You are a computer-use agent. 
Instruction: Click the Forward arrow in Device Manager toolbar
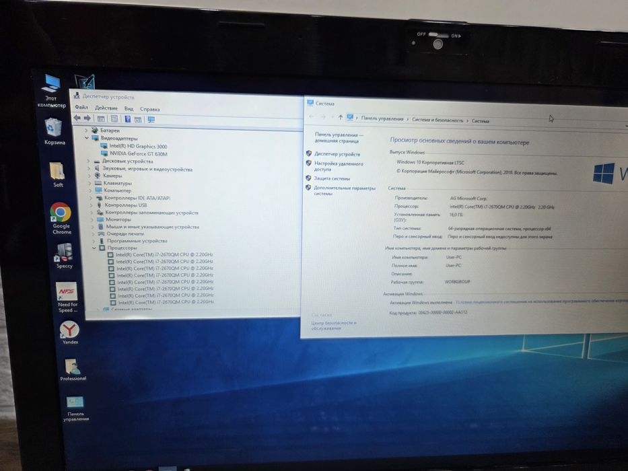pos(87,118)
